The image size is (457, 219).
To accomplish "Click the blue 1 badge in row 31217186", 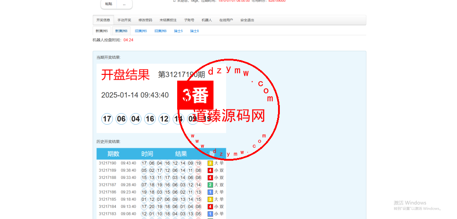I will click(x=210, y=192).
